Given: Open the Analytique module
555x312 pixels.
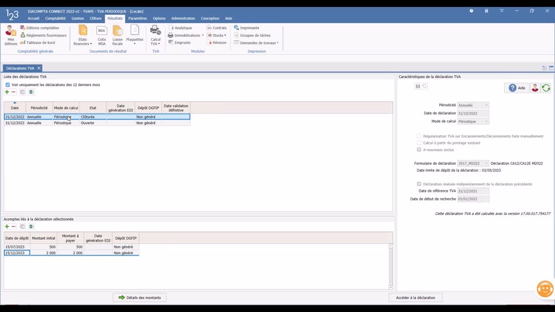Looking at the screenshot, I should click(x=180, y=28).
